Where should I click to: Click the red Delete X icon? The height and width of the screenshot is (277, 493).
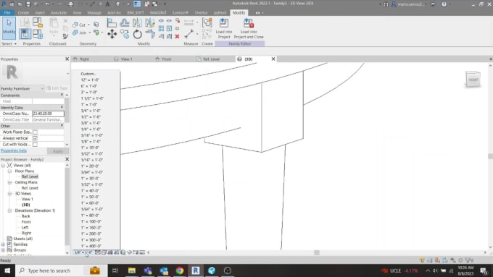pos(177,36)
